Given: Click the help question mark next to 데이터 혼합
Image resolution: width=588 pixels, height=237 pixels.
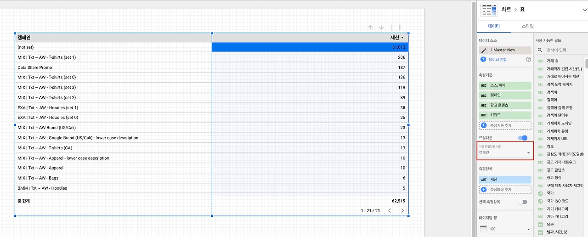Looking at the screenshot, I should pos(528,59).
